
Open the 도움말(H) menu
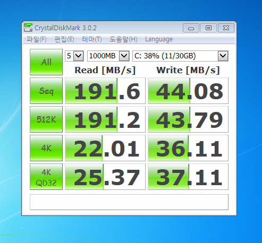tap(123, 39)
